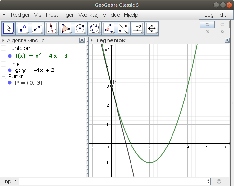Select the Reflect about line tool
Screen dimensions: 234x186
[x=123, y=28]
